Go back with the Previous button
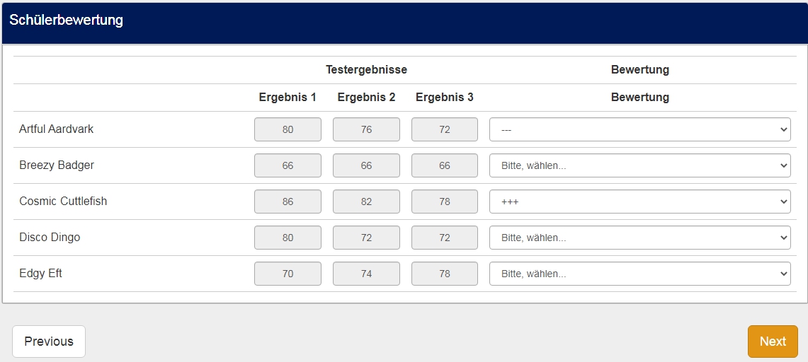Image resolution: width=808 pixels, height=362 pixels. tap(49, 341)
